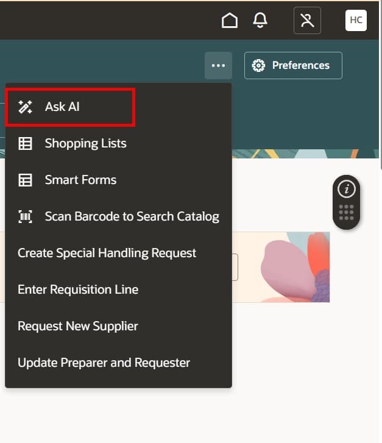Image resolution: width=382 pixels, height=443 pixels.
Task: Open the dotted grid icon below info
Action: coord(347,213)
